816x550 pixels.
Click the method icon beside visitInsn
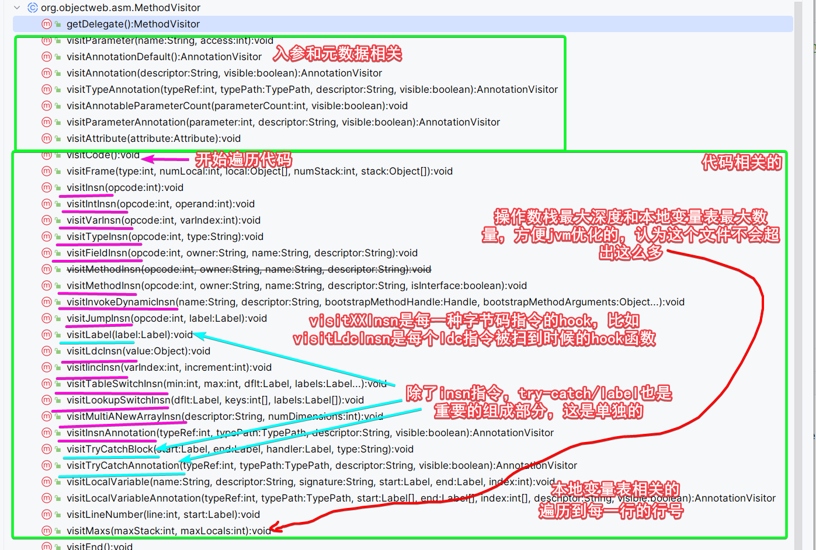click(47, 187)
